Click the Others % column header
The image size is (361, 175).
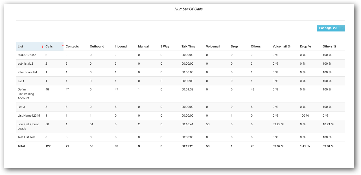click(329, 46)
